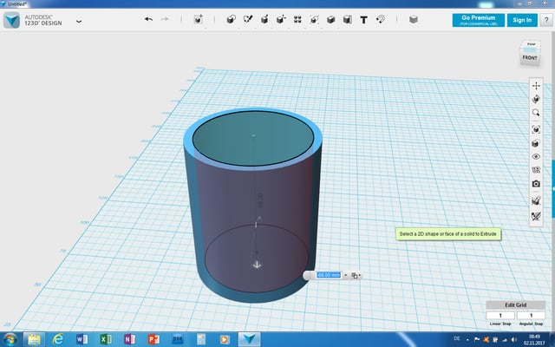Open the extrude operation type dropdown
The image size is (555, 347).
click(356, 275)
